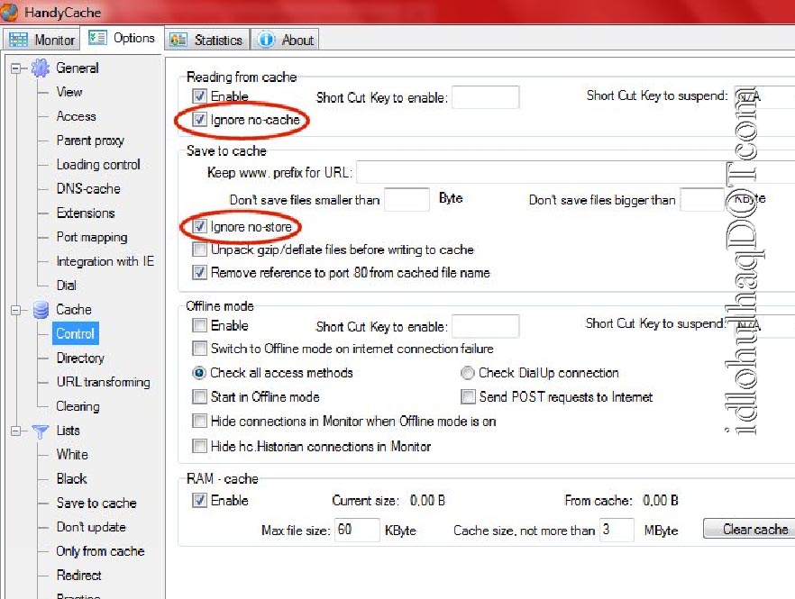
Task: Click Offline mode Short Cut Key to suspend field
Action: point(764,325)
